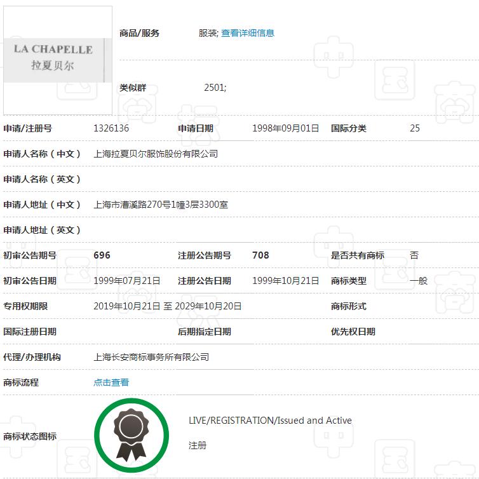Viewport: 479px width, 479px height.
Task: Select preliminary announcement date 1999年07月21日
Action: (127, 280)
